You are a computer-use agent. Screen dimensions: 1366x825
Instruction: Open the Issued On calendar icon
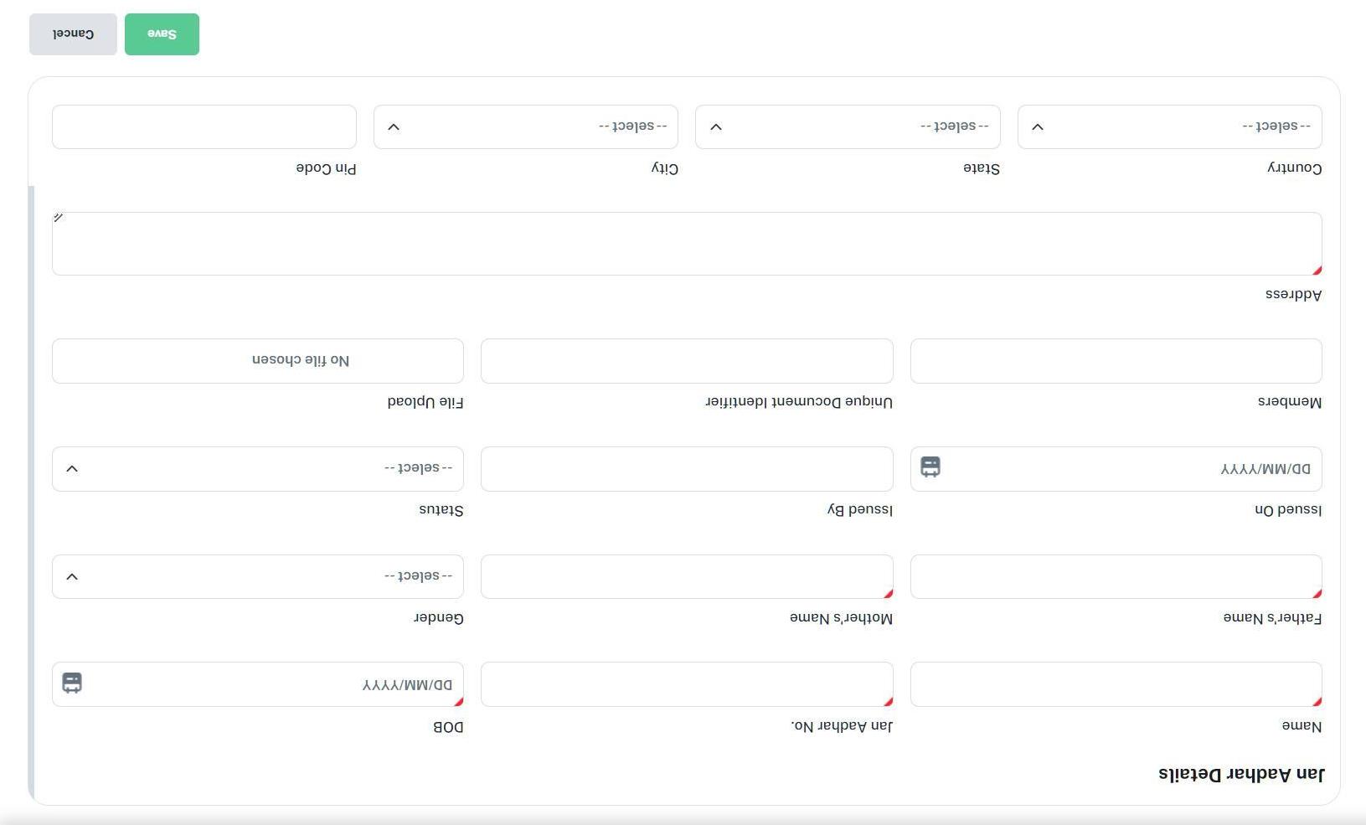coord(930,467)
